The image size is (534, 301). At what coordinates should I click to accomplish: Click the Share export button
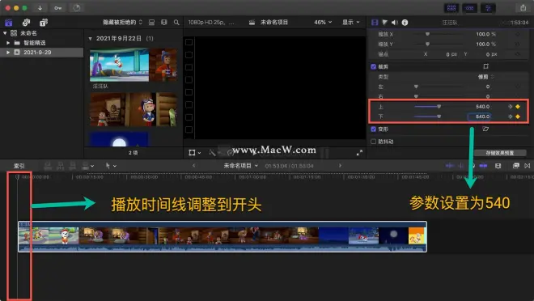[523, 7]
